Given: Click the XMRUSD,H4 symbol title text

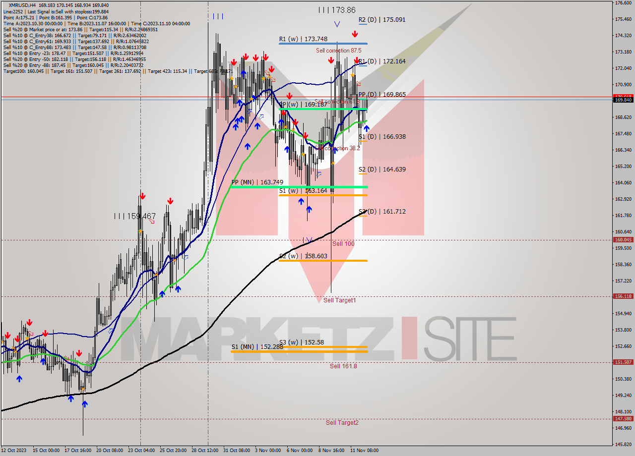Looking at the screenshot, I should [x=22, y=5].
